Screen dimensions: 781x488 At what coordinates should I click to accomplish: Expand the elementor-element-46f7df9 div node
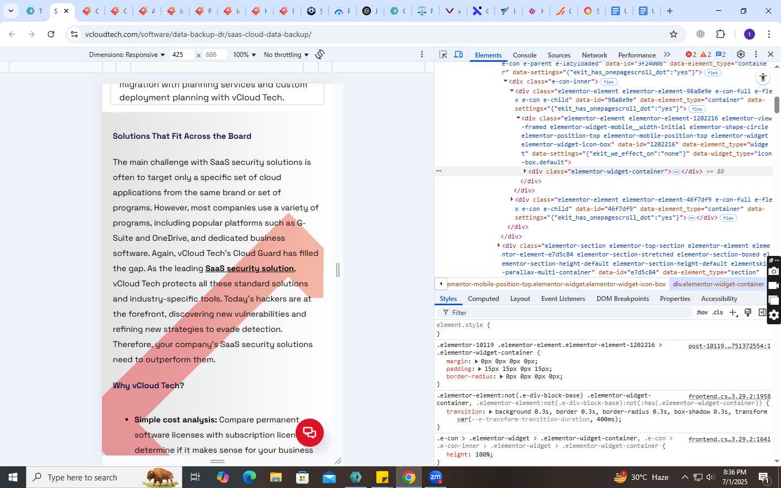tap(511, 200)
